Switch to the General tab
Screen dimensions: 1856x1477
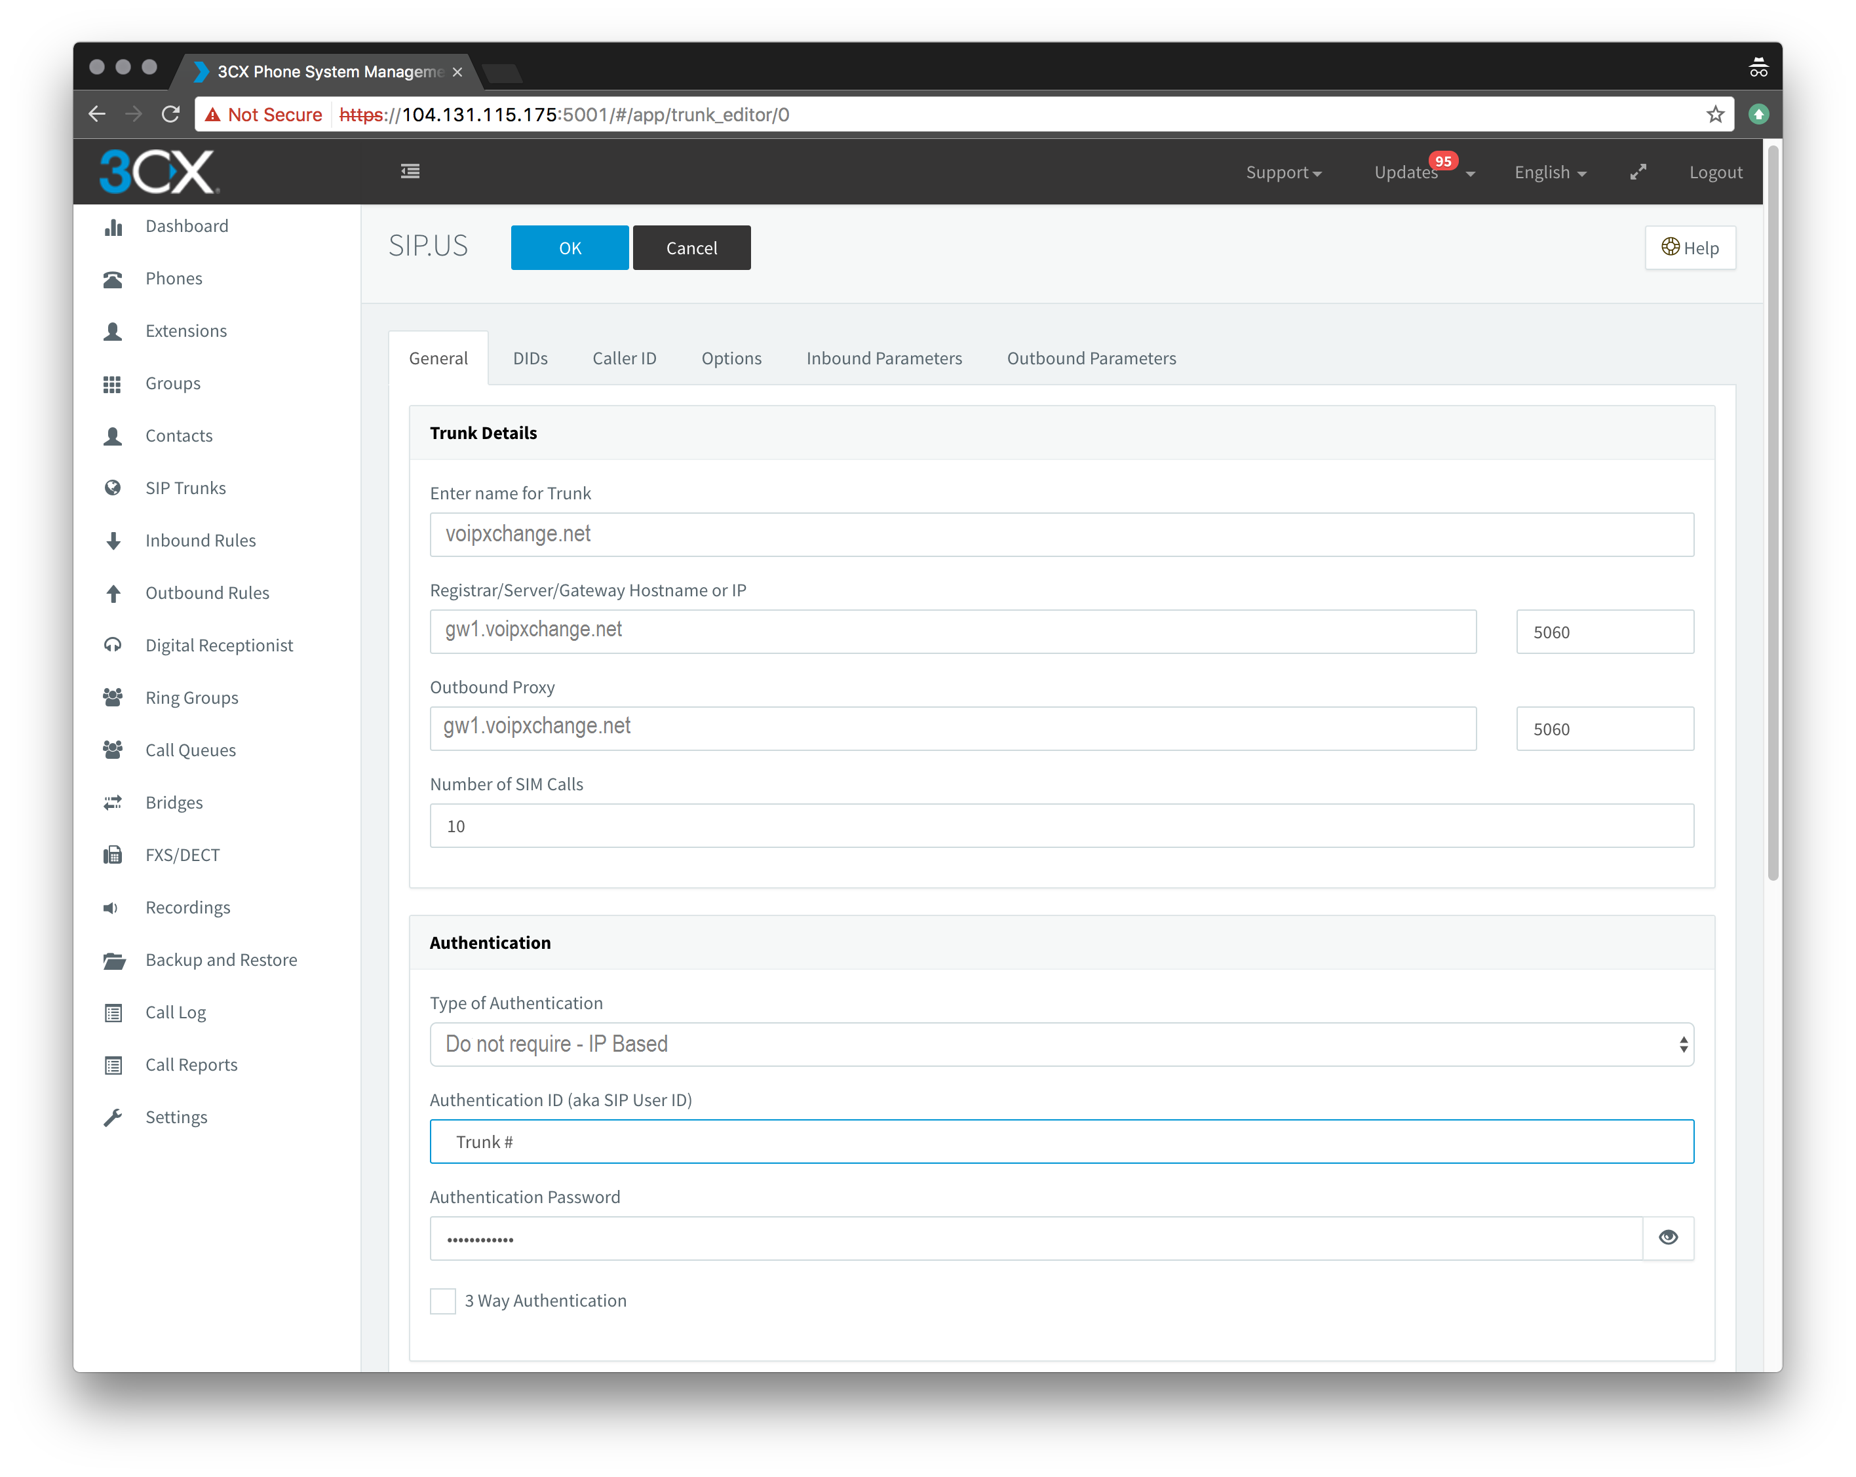tap(438, 358)
